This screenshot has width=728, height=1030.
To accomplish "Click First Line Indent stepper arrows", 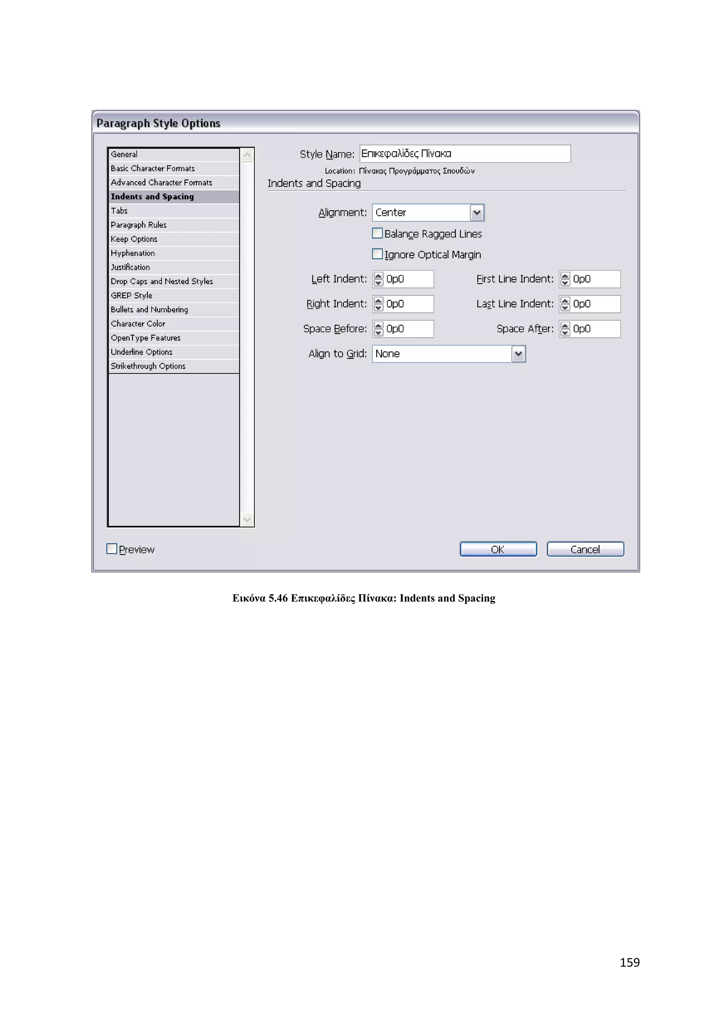I will [565, 279].
